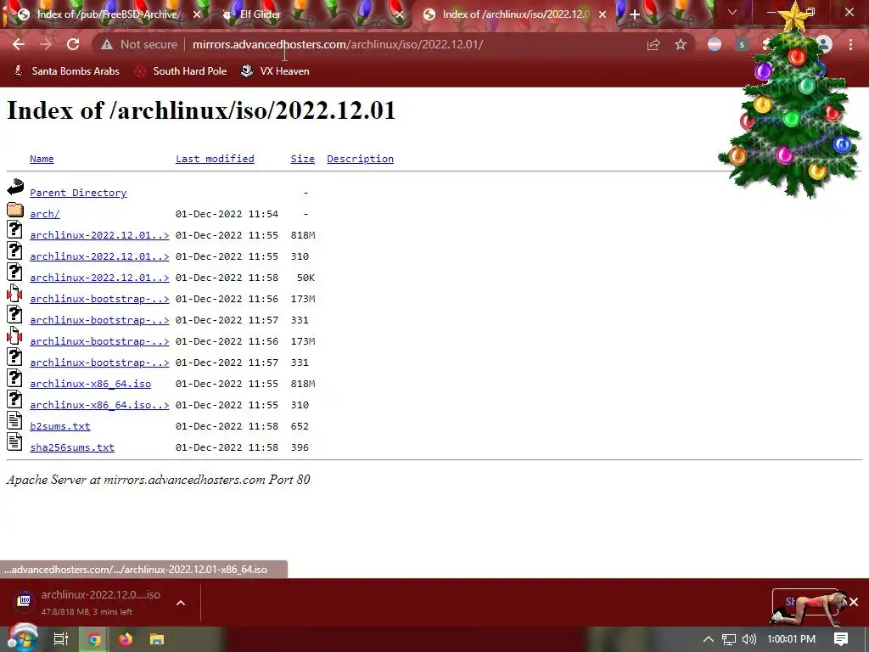Open File Explorer from the taskbar

click(157, 639)
